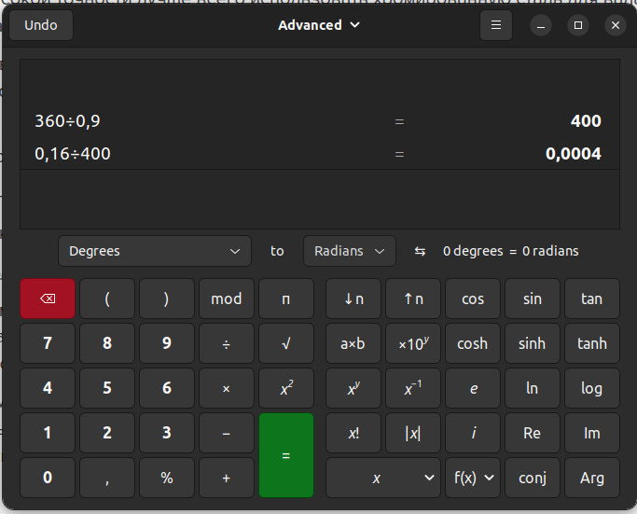This screenshot has width=637, height=514.
Task: Open the x variables dropdown
Action: [383, 478]
